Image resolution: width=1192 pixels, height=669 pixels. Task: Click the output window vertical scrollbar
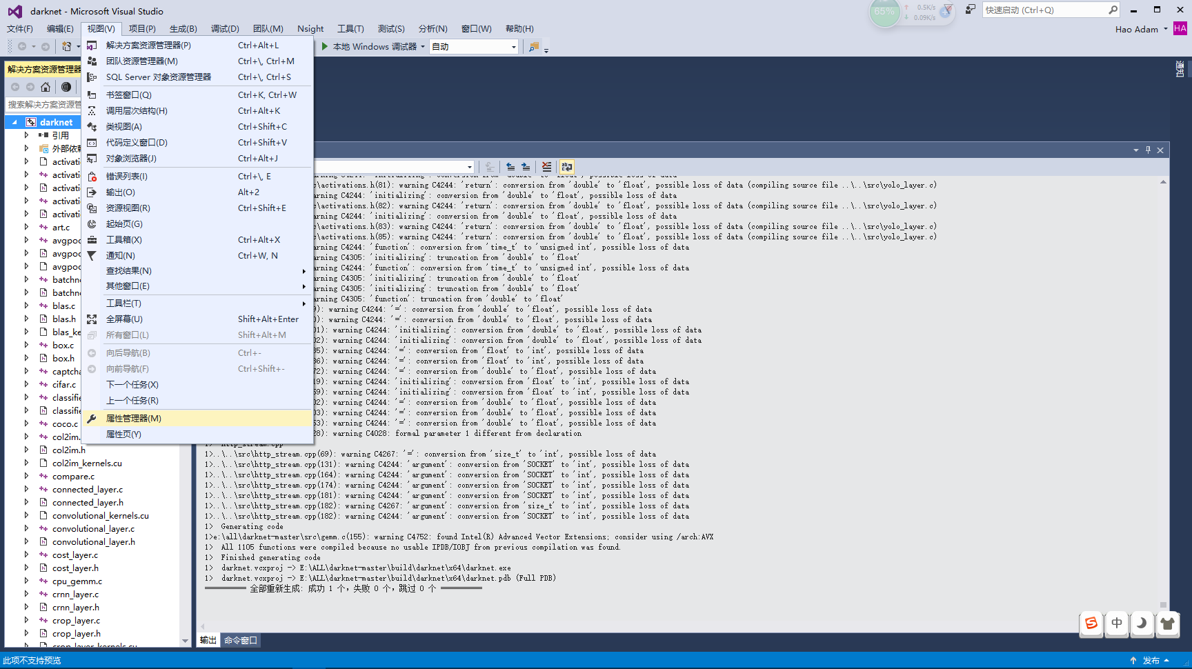1163,393
